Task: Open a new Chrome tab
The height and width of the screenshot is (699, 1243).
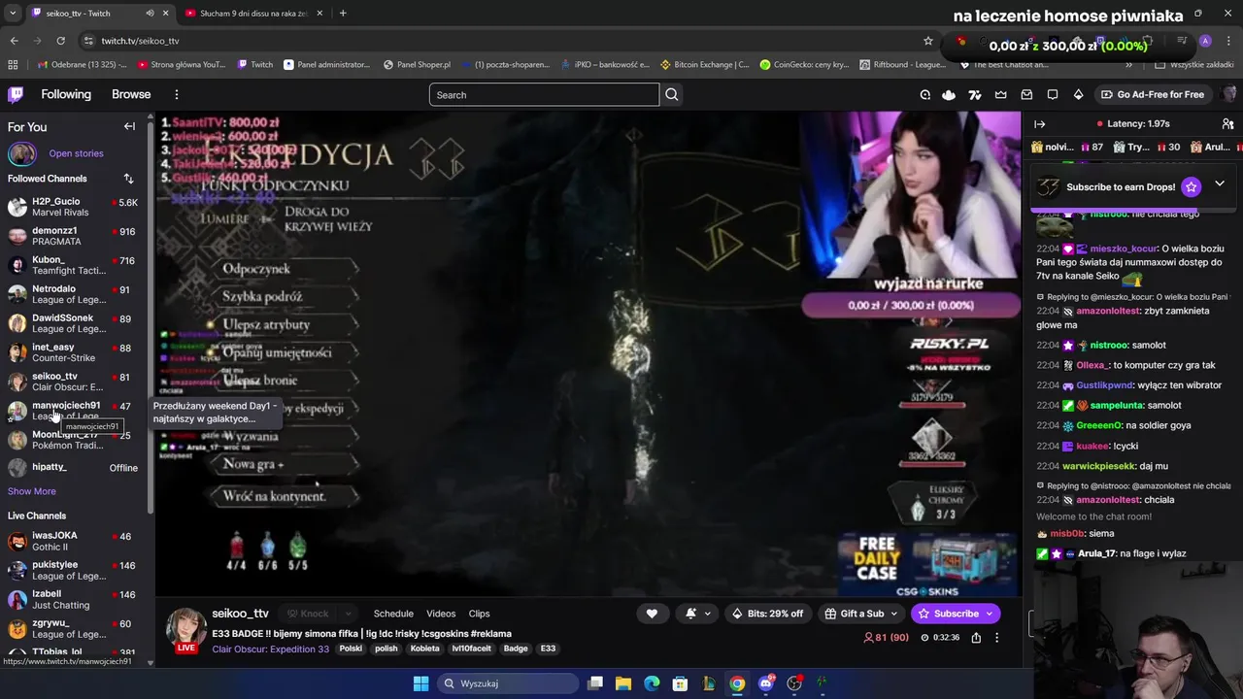Action: point(343,14)
